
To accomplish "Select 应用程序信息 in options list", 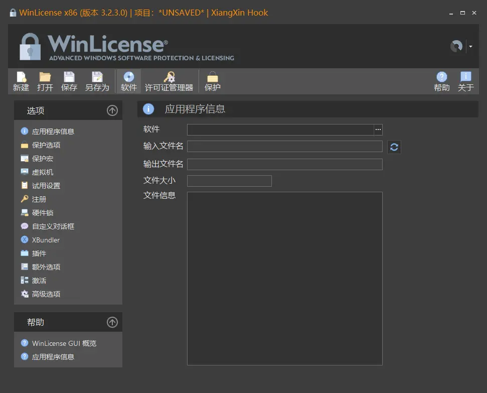I will click(x=48, y=132).
